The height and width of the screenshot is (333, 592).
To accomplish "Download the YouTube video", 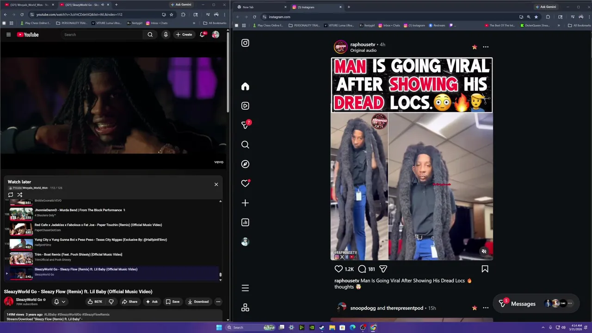I will tap(198, 302).
